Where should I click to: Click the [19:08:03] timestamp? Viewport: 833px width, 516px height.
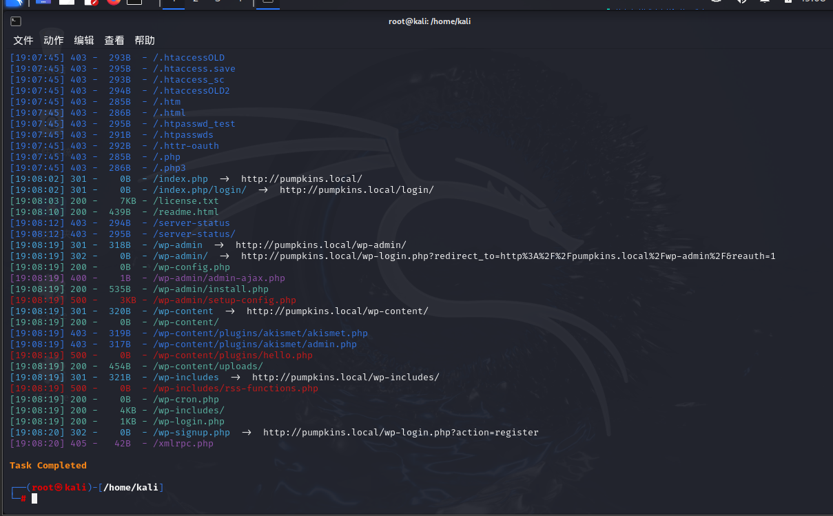click(x=37, y=201)
